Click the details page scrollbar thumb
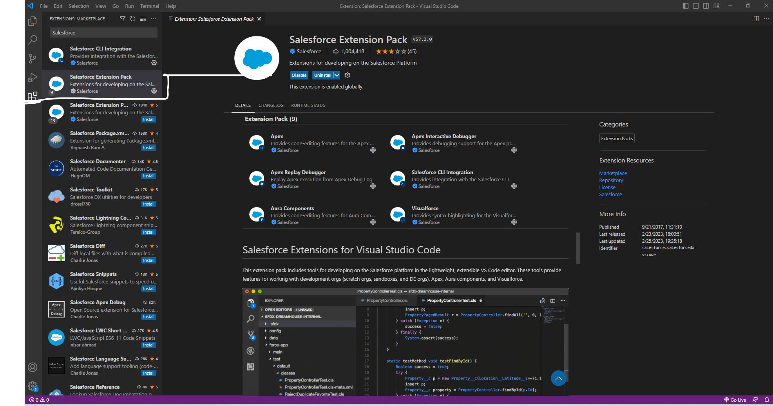 click(578, 248)
